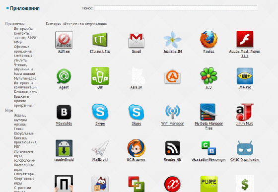Open the black-framed П app icon
This screenshot has width=278, height=192.
pyautogui.click(x=64, y=184)
